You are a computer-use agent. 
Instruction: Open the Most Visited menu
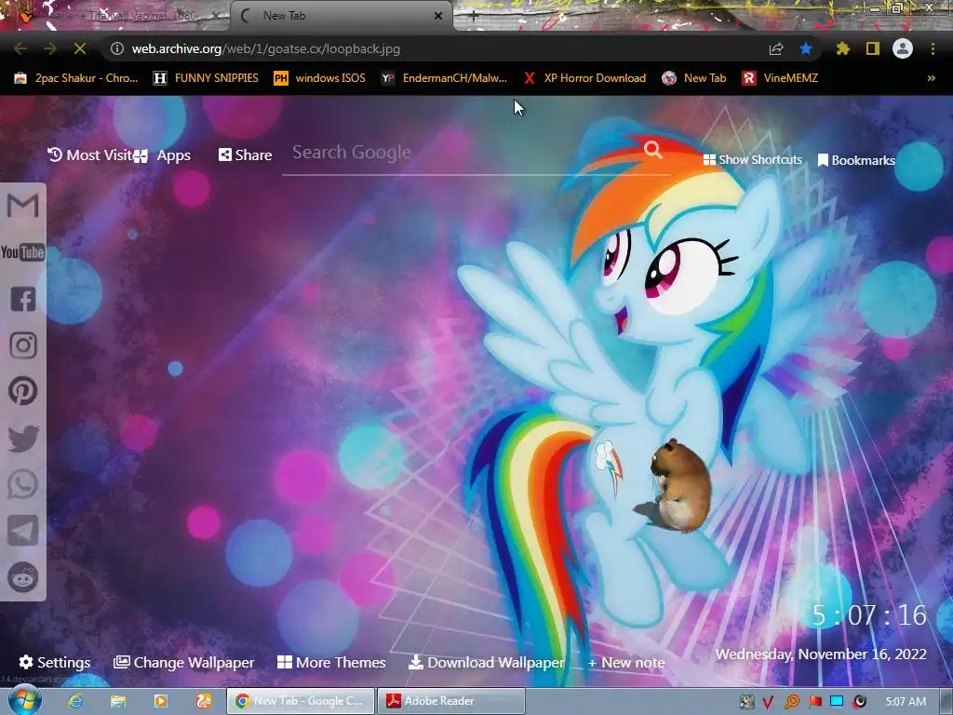(x=90, y=155)
